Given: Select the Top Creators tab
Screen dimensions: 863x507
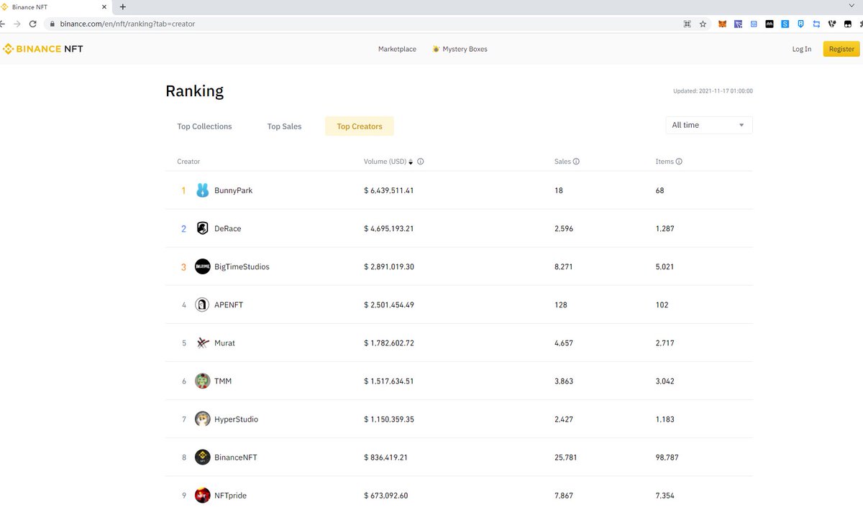Looking at the screenshot, I should tap(360, 126).
